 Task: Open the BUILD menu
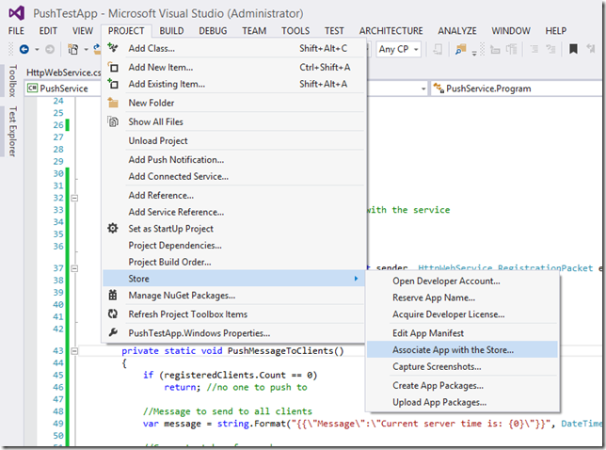(171, 31)
